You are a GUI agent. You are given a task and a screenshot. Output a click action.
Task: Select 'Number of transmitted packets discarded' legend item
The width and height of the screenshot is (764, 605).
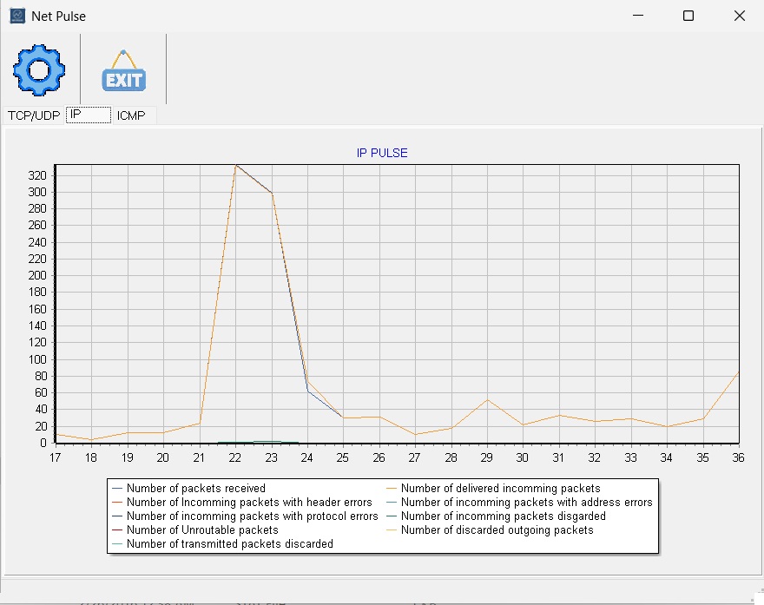[x=229, y=544]
